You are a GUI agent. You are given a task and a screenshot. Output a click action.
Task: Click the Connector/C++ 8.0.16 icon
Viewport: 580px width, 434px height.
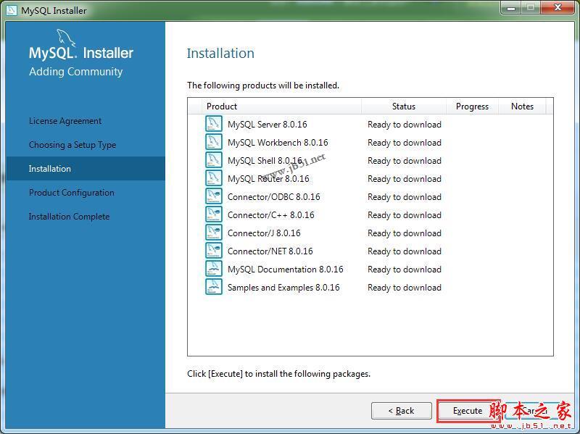[213, 214]
